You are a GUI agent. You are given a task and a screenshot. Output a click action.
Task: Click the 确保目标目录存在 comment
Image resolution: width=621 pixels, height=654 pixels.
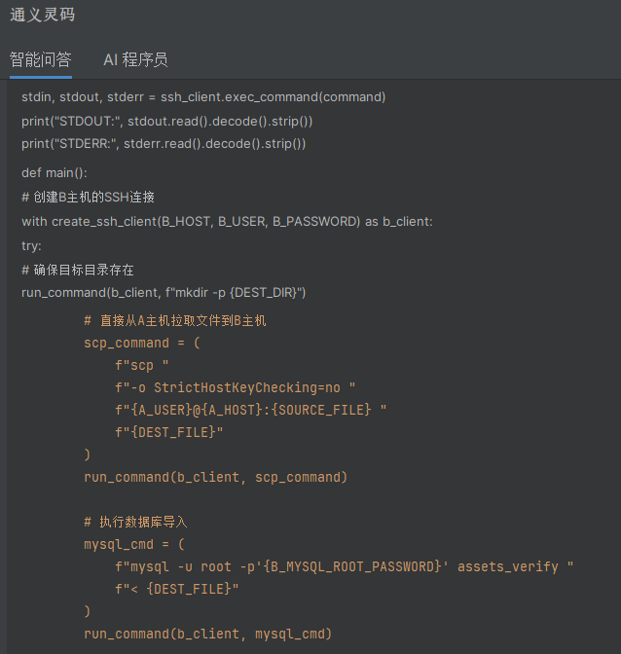[78, 270]
